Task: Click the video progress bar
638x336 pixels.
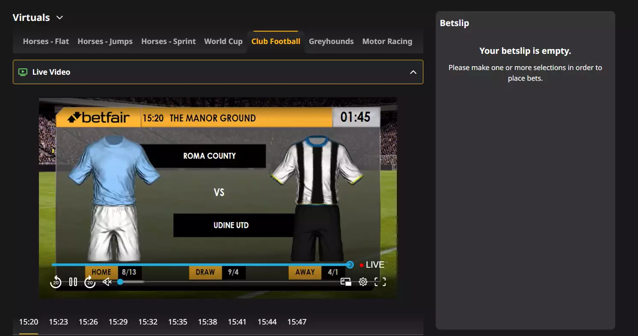Action: 200,265
